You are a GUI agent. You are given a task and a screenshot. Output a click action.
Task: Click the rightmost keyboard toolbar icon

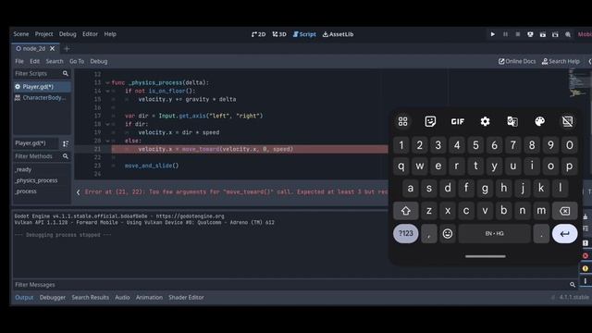coord(567,121)
